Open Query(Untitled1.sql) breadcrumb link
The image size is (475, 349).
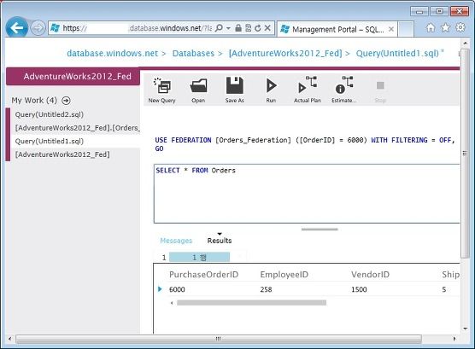397,53
